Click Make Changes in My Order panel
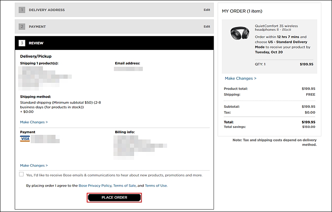 241,78
